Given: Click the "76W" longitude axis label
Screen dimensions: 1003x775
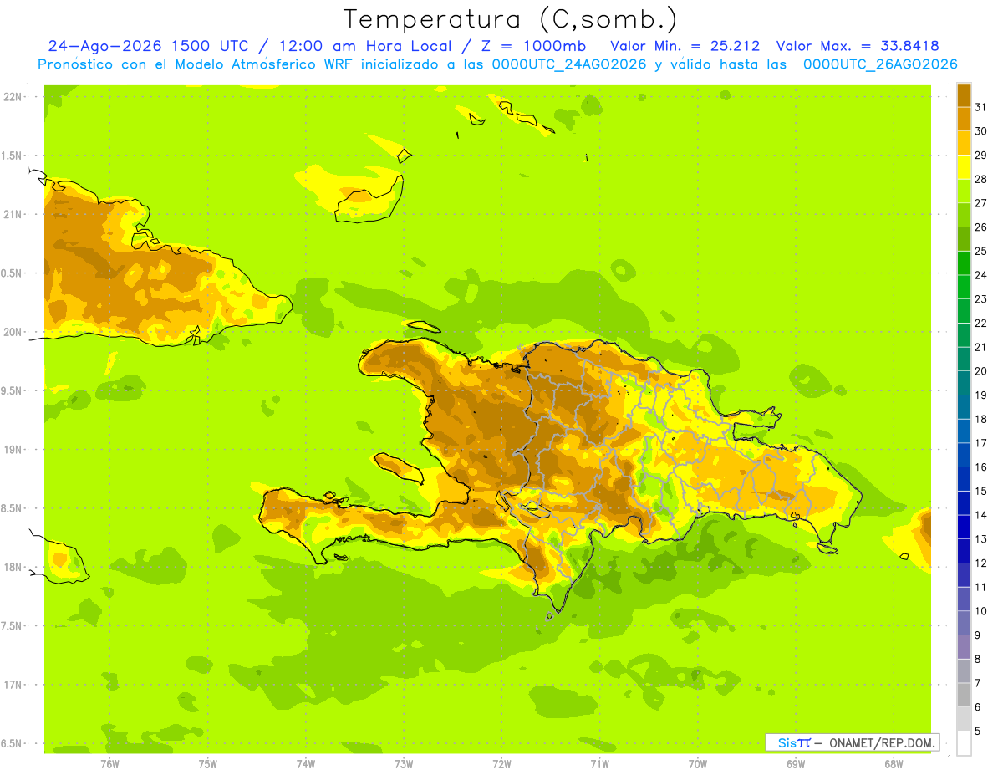Looking at the screenshot, I should 109,764.
